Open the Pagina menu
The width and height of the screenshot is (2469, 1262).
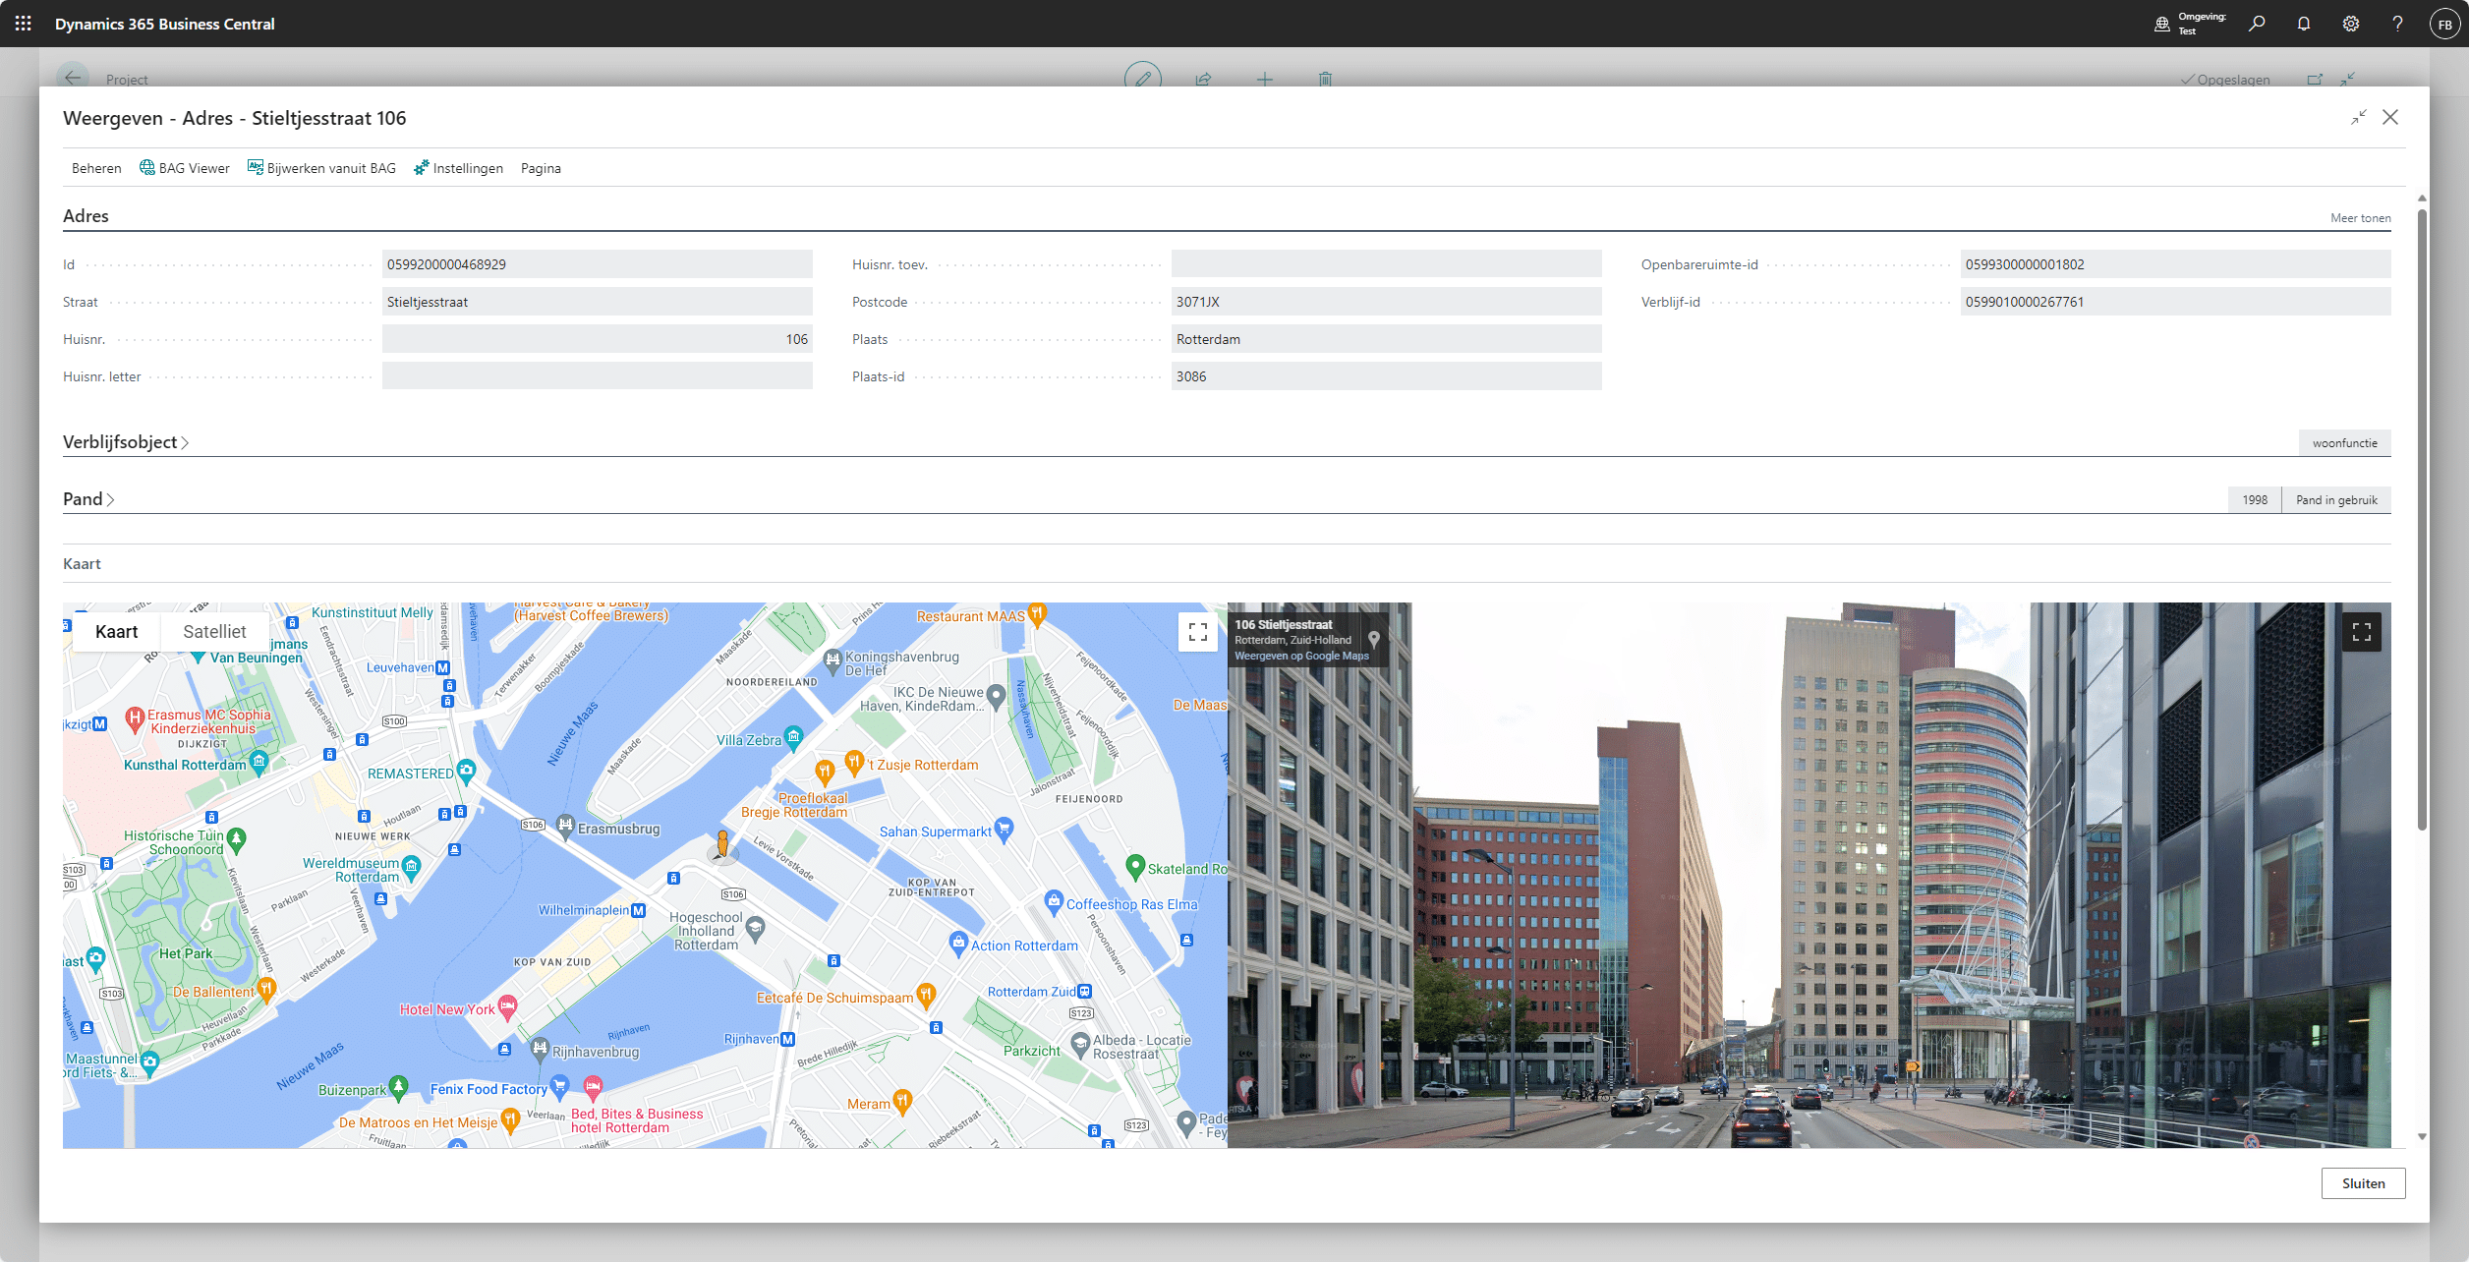(541, 168)
